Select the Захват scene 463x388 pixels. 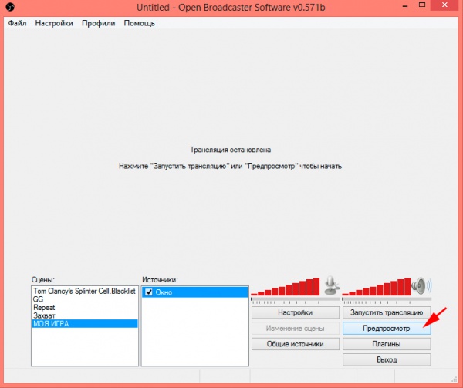pyautogui.click(x=44, y=315)
